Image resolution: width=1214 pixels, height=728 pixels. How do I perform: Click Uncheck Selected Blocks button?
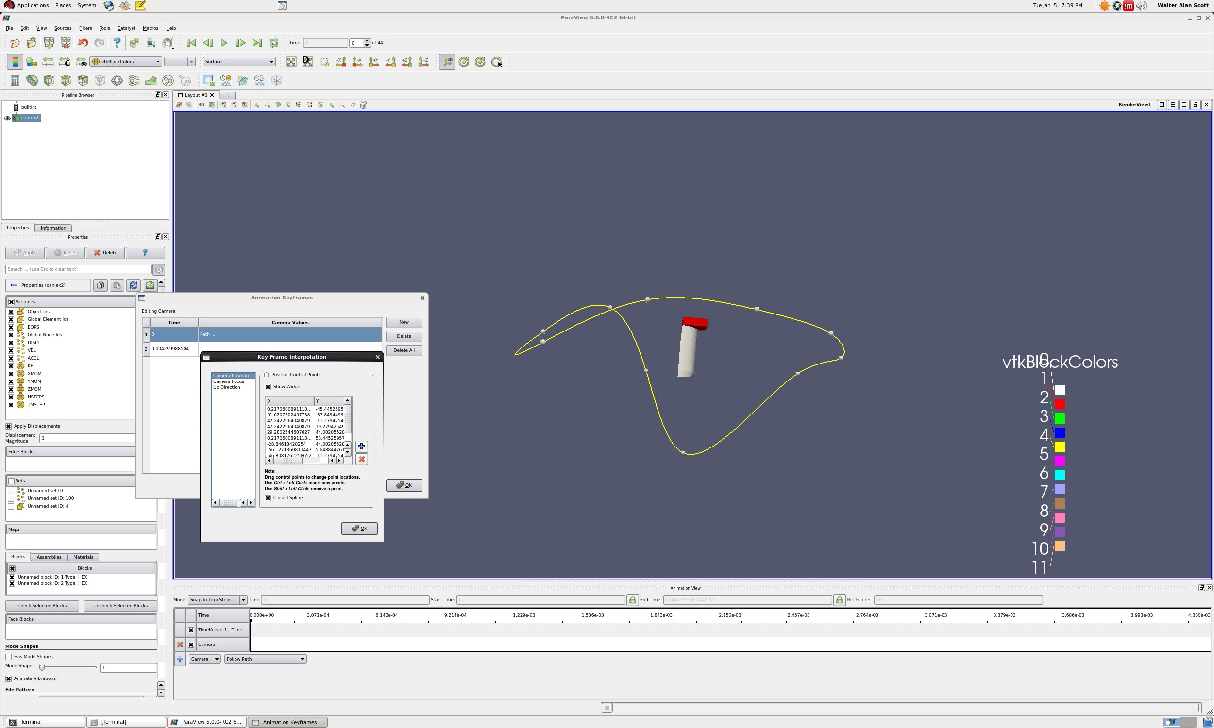point(120,606)
